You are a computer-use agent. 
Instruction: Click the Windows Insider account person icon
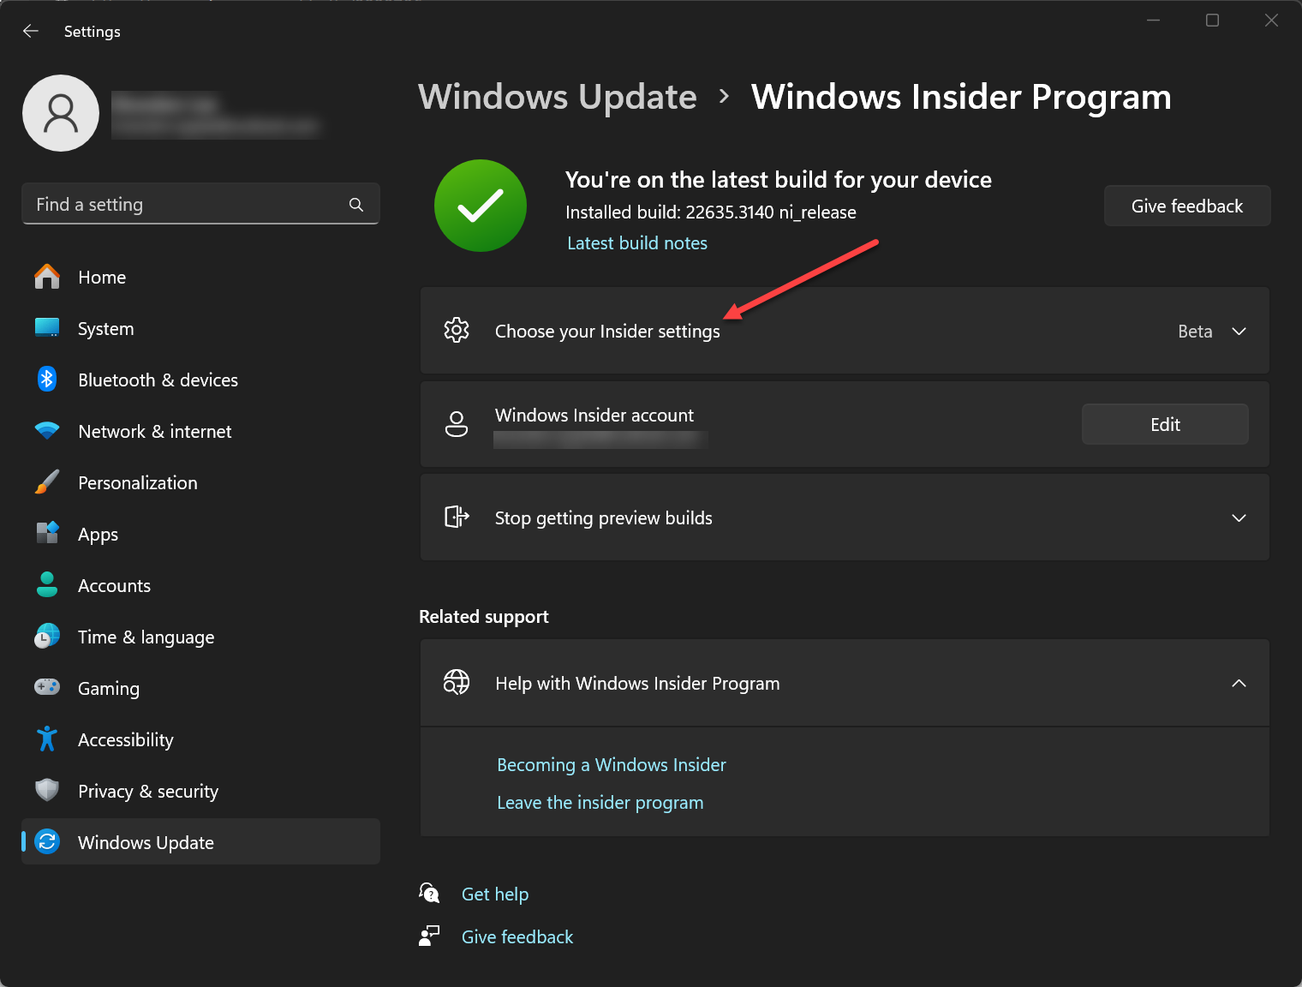tap(457, 424)
